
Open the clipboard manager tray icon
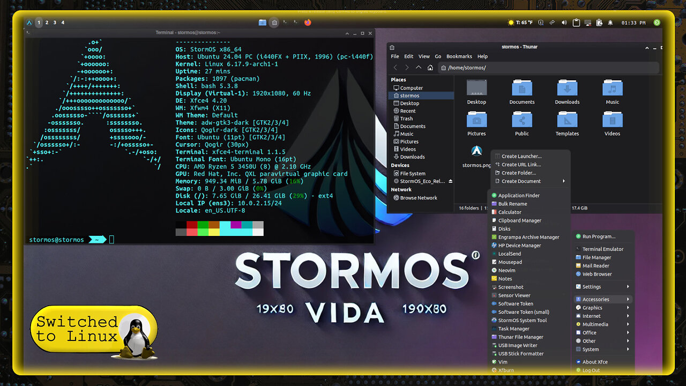[x=576, y=23]
